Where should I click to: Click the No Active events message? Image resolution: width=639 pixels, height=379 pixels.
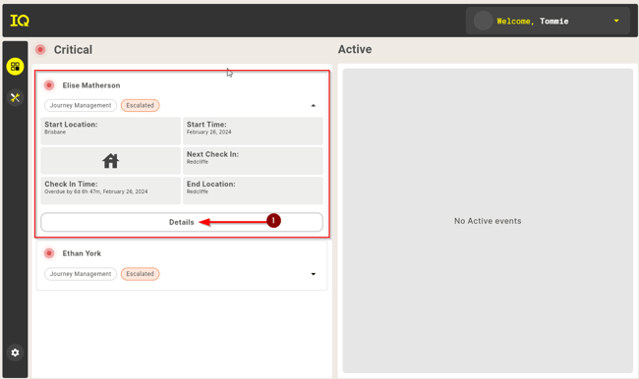tap(488, 221)
